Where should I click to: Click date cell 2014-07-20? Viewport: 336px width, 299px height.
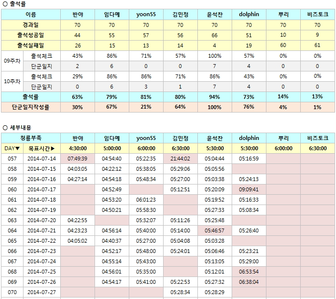click(x=42, y=220)
